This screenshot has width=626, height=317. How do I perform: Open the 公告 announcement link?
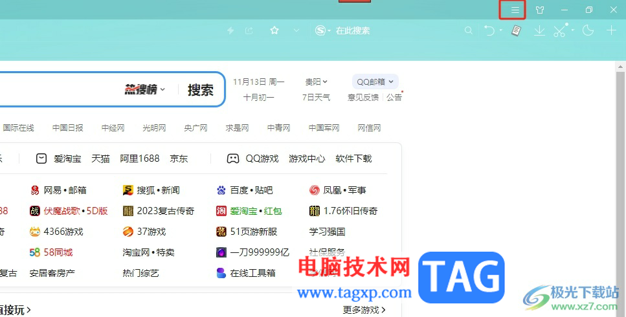394,97
